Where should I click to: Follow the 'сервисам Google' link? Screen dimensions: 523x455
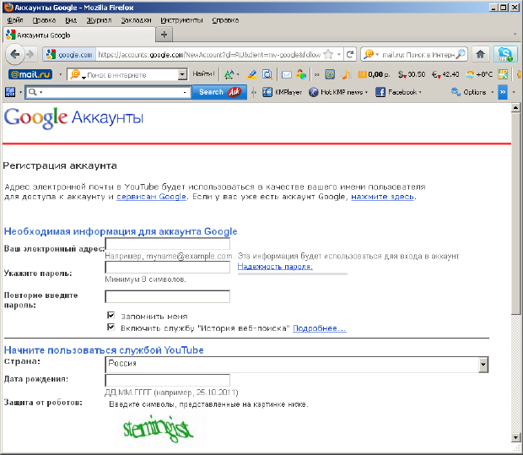pyautogui.click(x=151, y=197)
